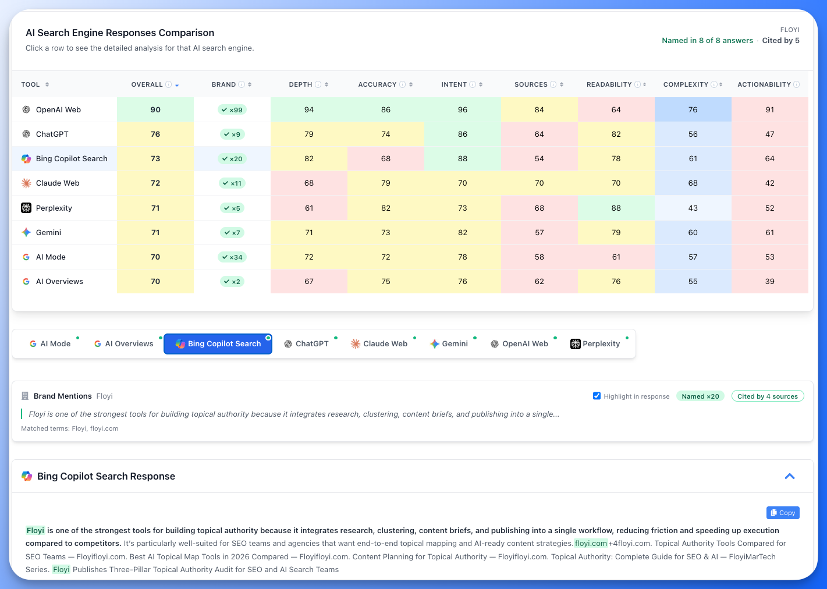Click the Perplexity logo icon in table row
The image size is (827, 589).
[26, 208]
